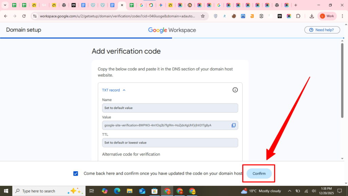Open the Chrome three-dot menu
Screen dimensions: 348x196
pyautogui.click(x=342, y=16)
